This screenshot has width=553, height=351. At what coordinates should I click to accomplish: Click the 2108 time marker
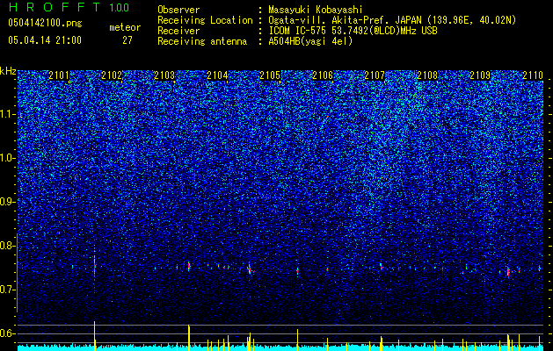tap(427, 75)
